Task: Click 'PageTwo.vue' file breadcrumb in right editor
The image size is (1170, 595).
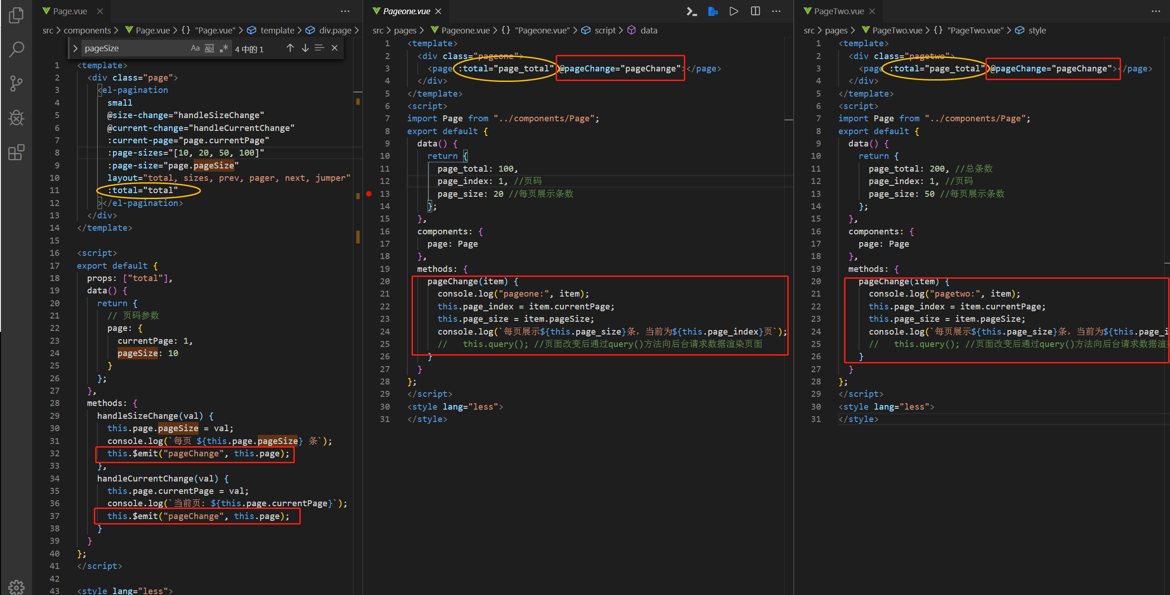Action: pos(897,30)
